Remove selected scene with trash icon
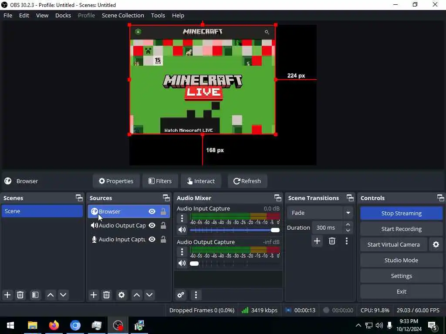The width and height of the screenshot is (446, 334). coord(20,295)
